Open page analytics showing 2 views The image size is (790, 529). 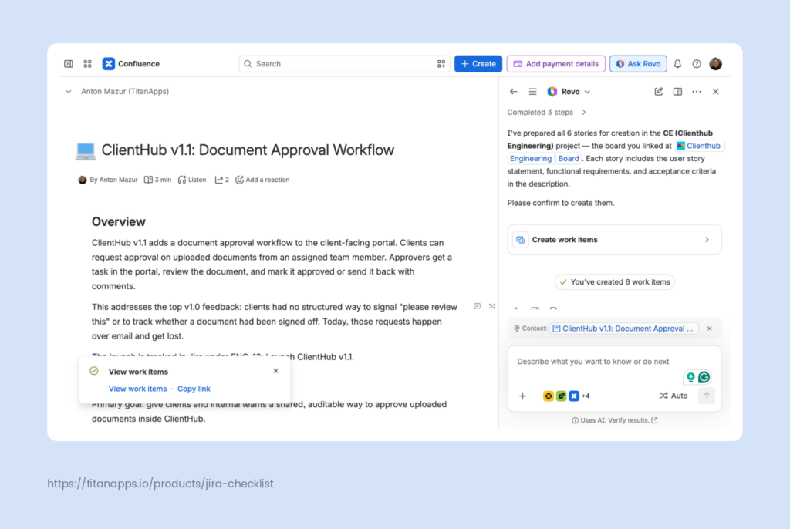click(221, 180)
